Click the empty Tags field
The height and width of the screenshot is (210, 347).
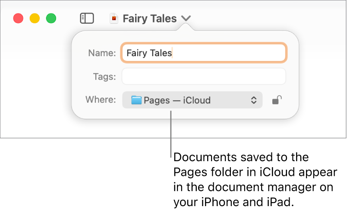click(x=204, y=76)
